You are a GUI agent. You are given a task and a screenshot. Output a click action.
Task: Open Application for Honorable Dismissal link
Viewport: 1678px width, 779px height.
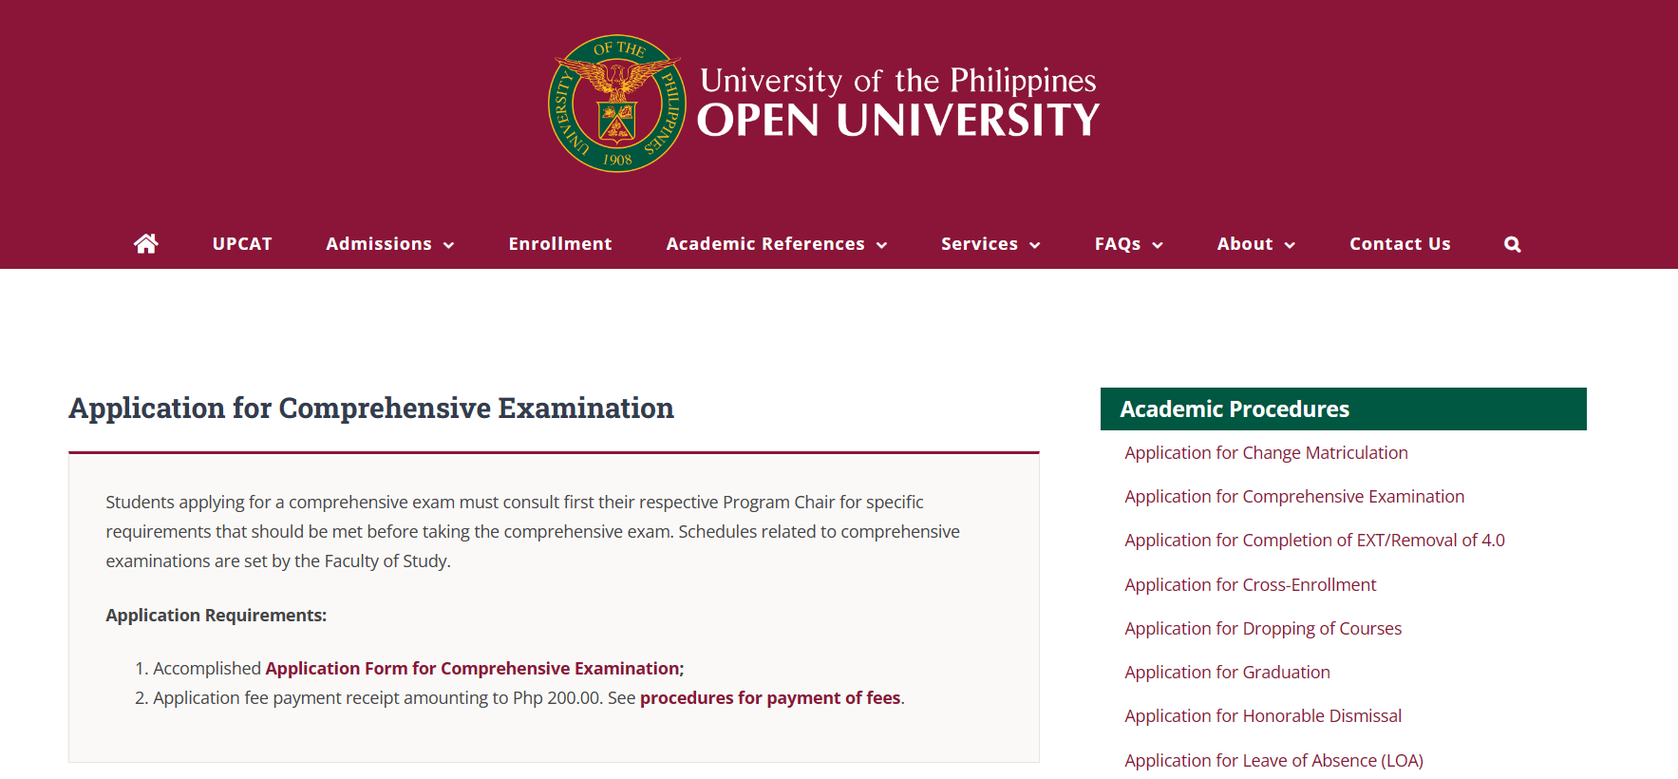tap(1263, 715)
